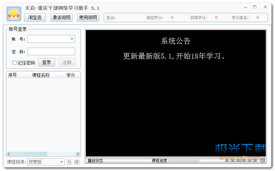275x171 pixels.
Task: Open the 帐号 account dropdown
Action: [x=72, y=39]
